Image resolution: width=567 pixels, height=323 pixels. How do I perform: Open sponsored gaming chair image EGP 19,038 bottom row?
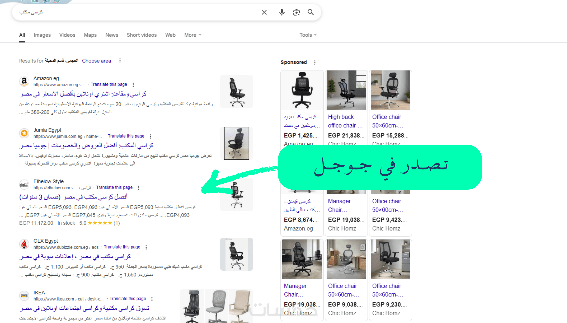(x=302, y=259)
